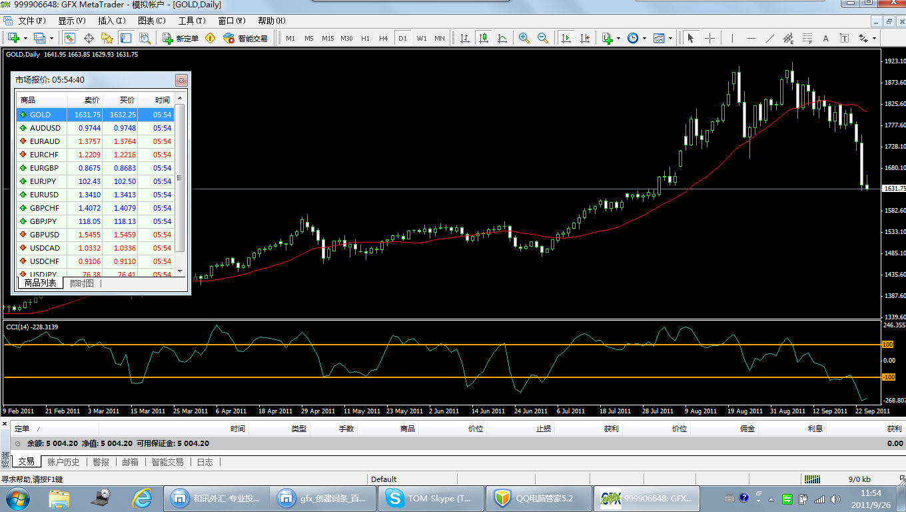The image size is (906, 512).
Task: Open the Periods clock icon
Action: coord(633,38)
